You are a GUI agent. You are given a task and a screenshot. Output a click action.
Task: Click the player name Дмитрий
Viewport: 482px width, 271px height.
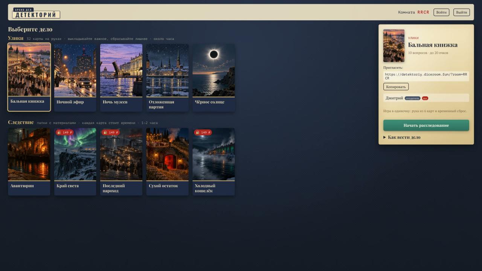point(394,98)
